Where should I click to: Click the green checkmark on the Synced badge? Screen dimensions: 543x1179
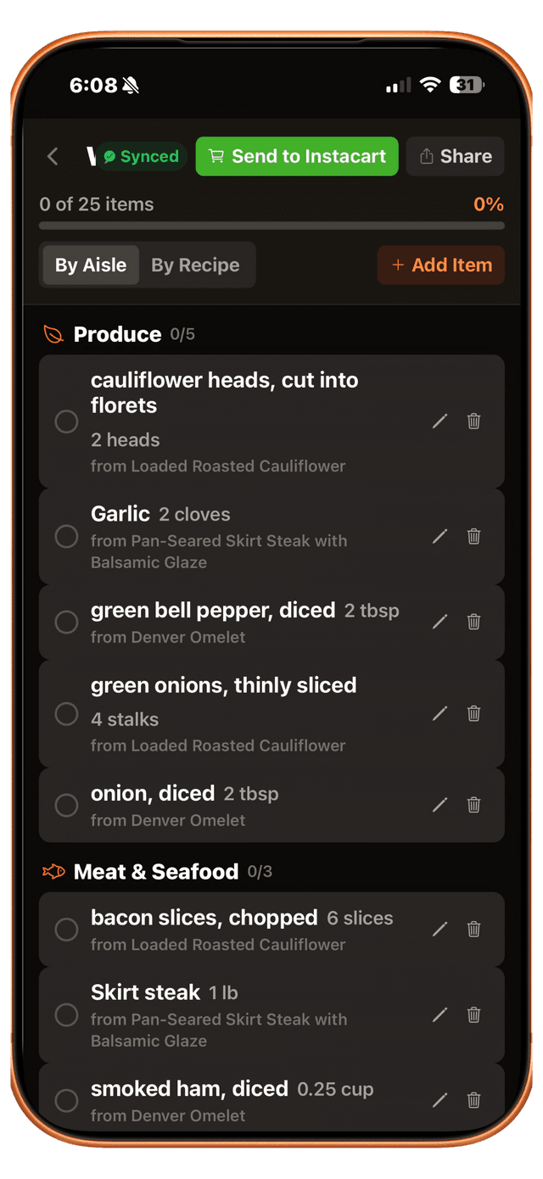(109, 156)
